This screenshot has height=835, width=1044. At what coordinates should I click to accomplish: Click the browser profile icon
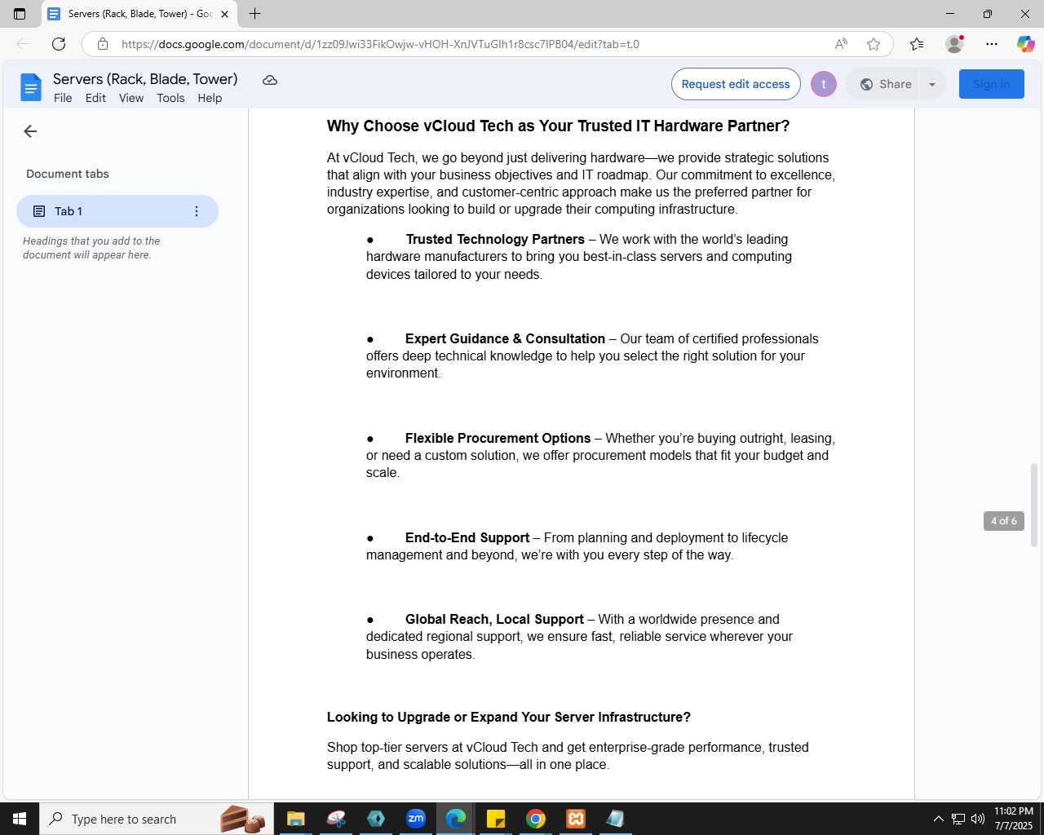click(954, 44)
